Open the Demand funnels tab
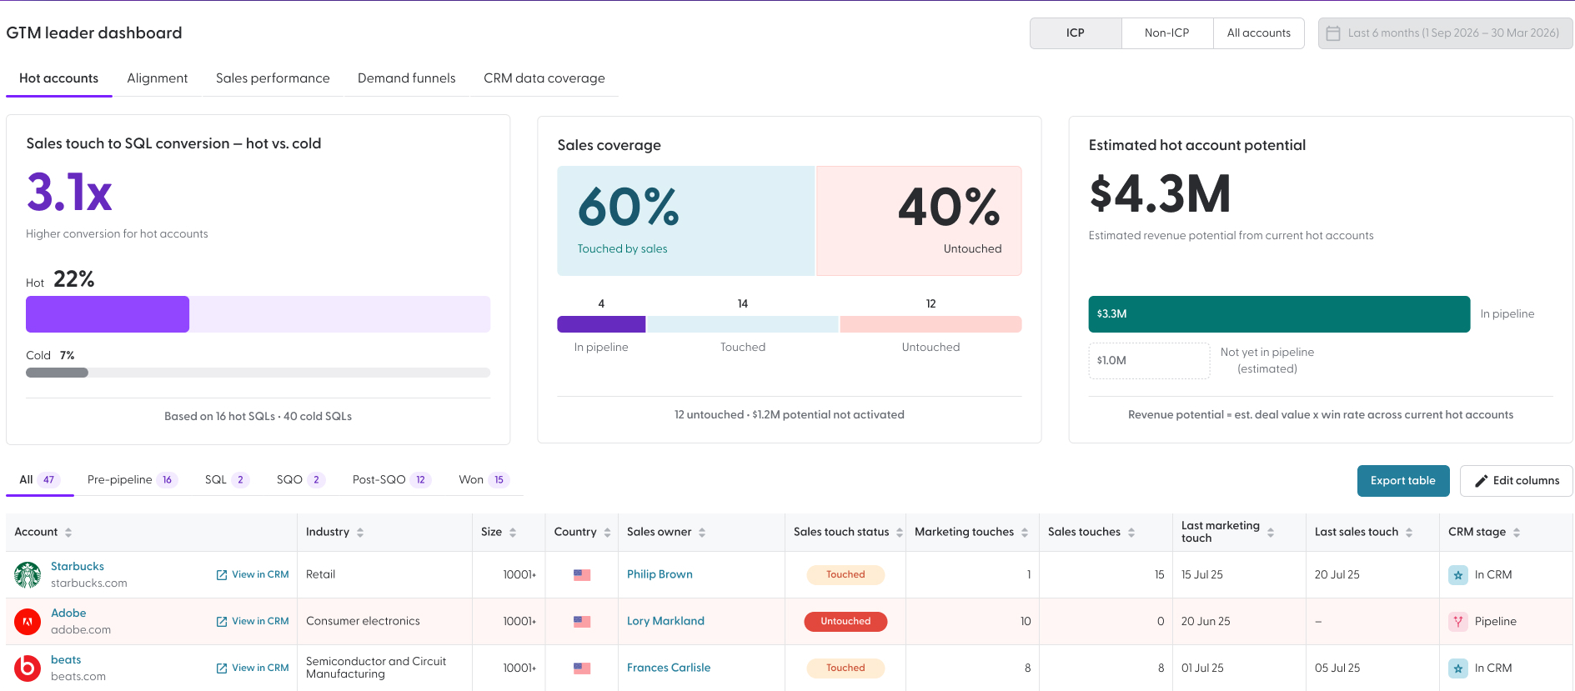 (407, 78)
